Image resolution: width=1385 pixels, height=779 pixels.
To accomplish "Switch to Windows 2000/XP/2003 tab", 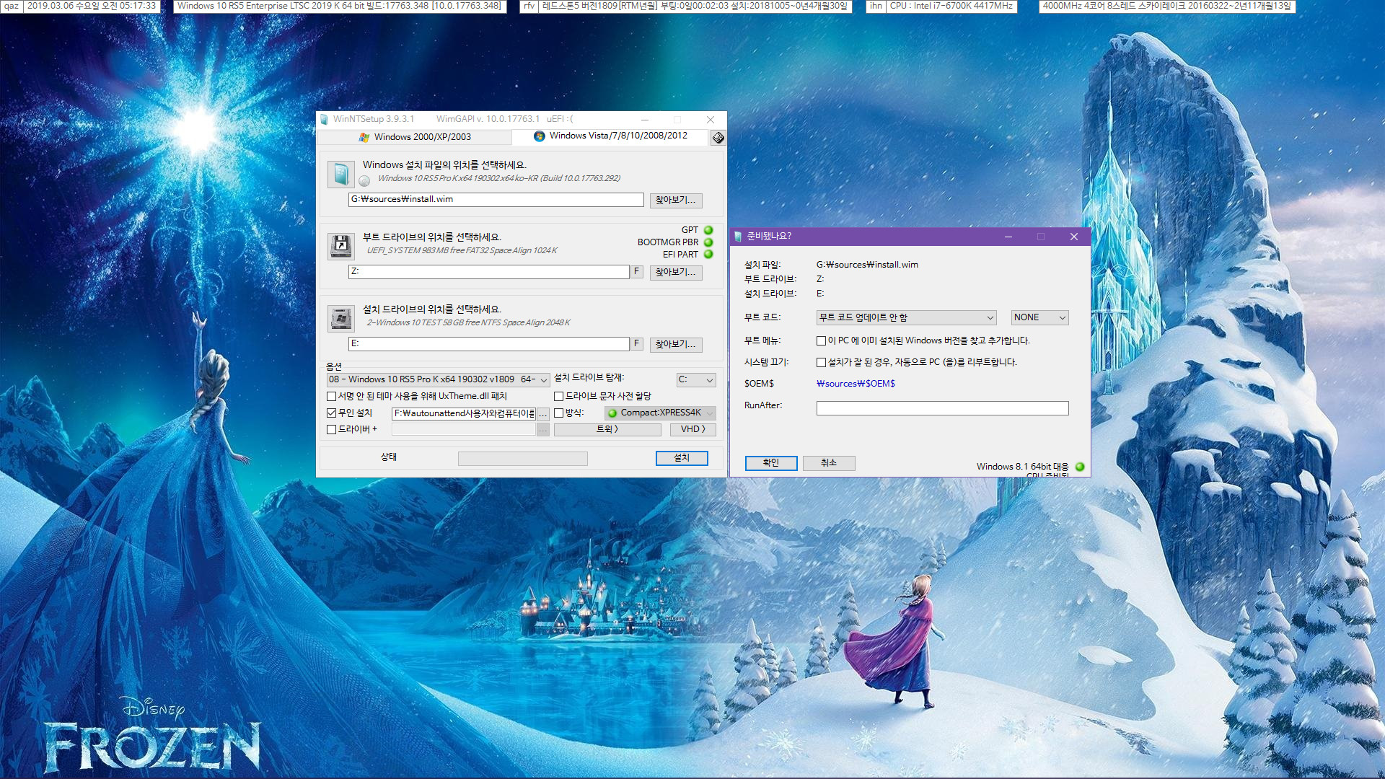I will click(415, 137).
